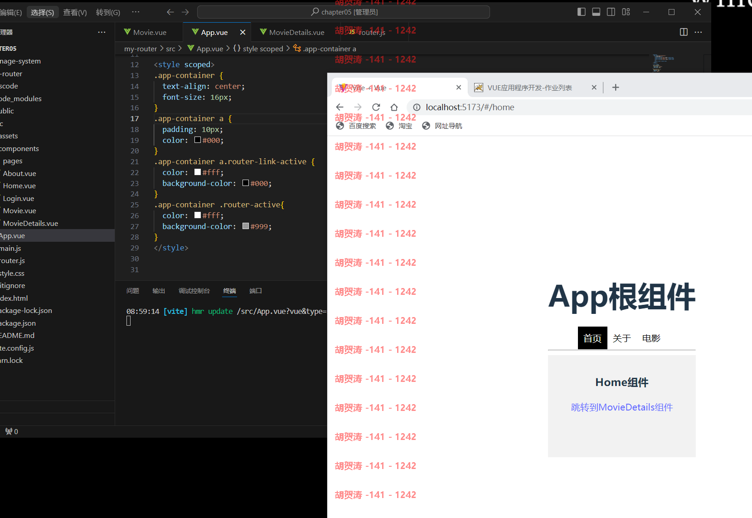
Task: Click browser forward arrow
Action: 358,107
